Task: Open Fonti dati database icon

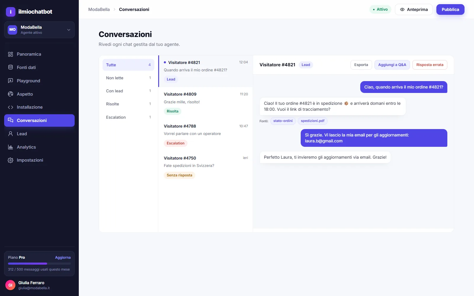Action: tap(11, 67)
